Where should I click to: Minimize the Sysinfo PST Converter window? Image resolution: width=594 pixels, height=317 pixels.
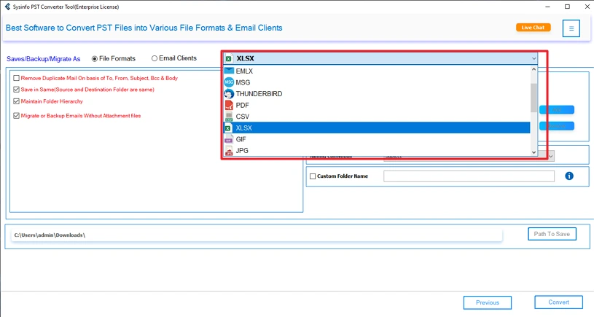547,7
